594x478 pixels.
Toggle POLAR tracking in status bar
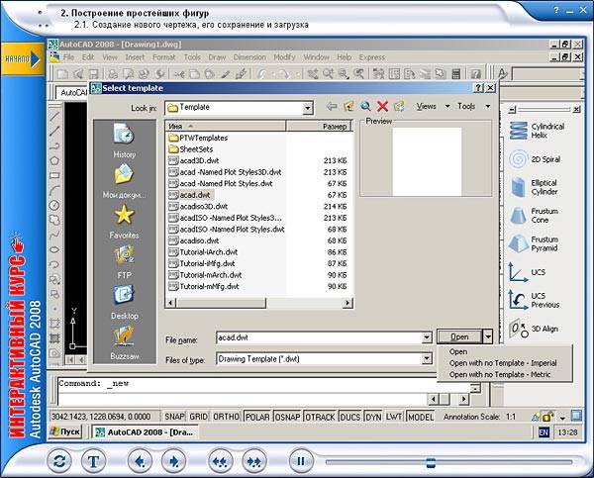pos(257,417)
